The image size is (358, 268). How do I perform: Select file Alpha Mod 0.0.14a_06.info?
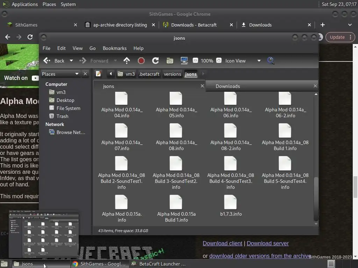(231, 105)
